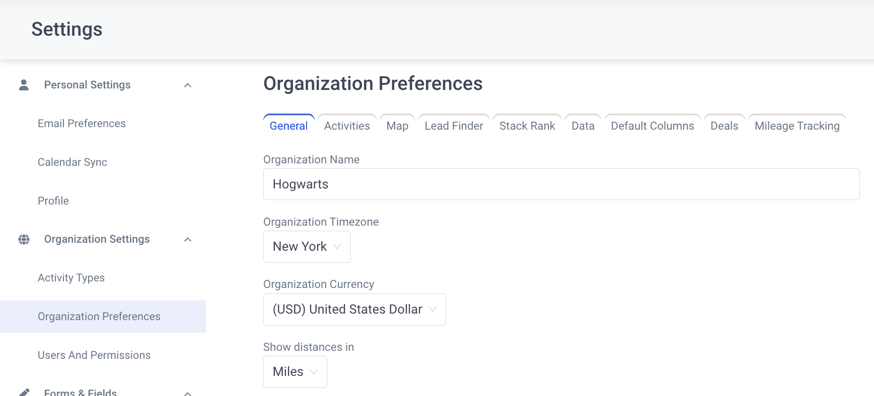
Task: Click the Organization Settings heading
Action: (x=97, y=239)
